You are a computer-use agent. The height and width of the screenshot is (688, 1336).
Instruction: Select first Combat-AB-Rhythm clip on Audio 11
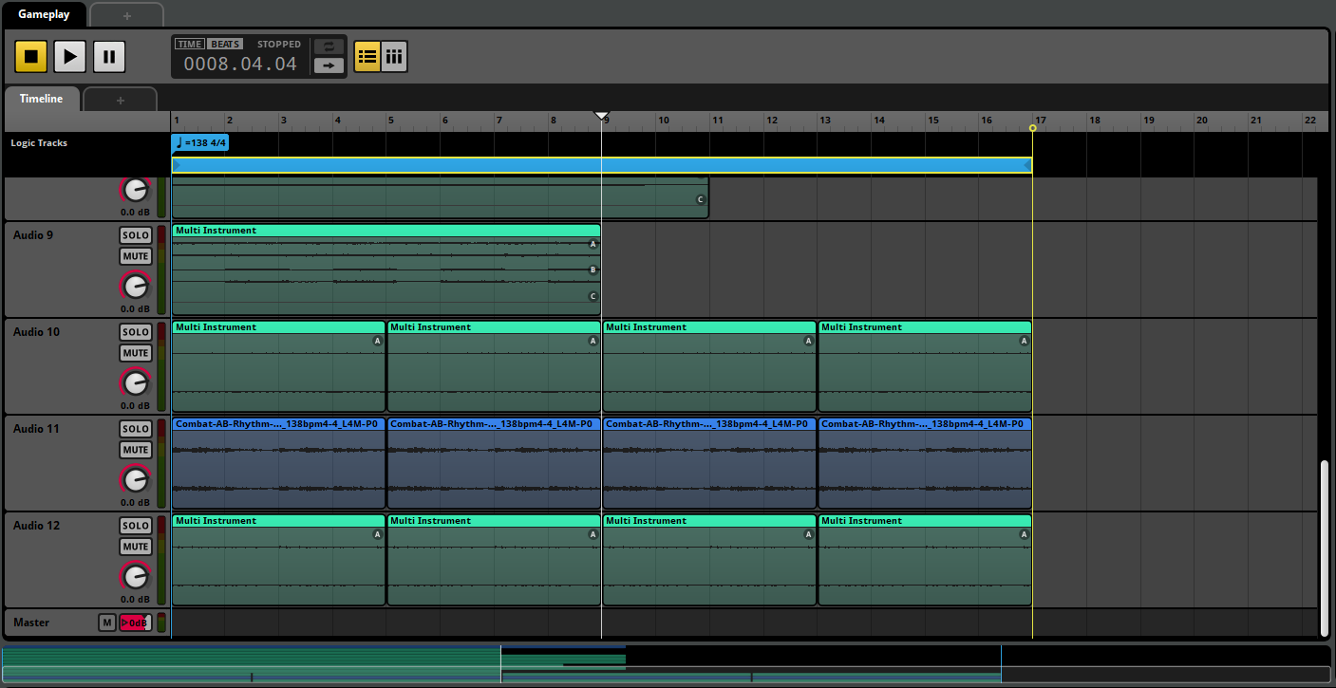pos(278,463)
